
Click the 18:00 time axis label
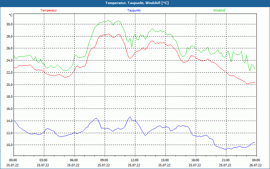[x=196, y=160]
